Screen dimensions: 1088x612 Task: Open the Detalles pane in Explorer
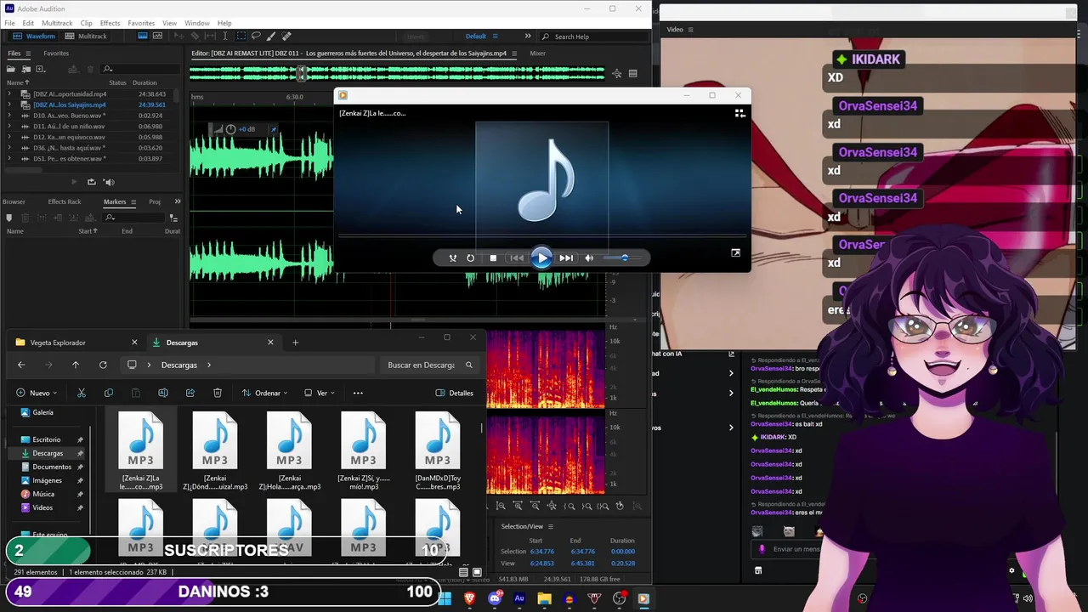point(455,393)
